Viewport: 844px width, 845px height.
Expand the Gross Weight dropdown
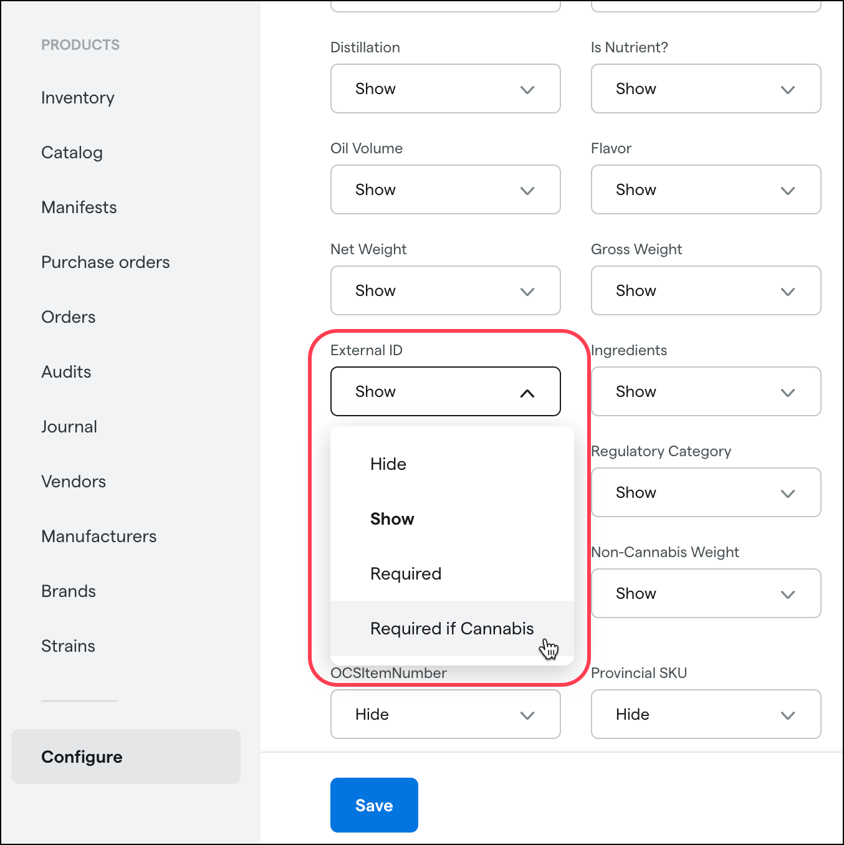click(705, 290)
